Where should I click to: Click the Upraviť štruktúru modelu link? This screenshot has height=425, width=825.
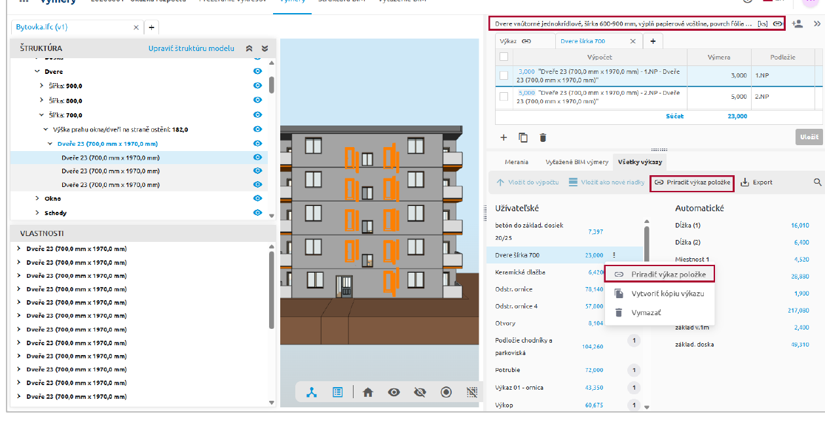click(191, 48)
